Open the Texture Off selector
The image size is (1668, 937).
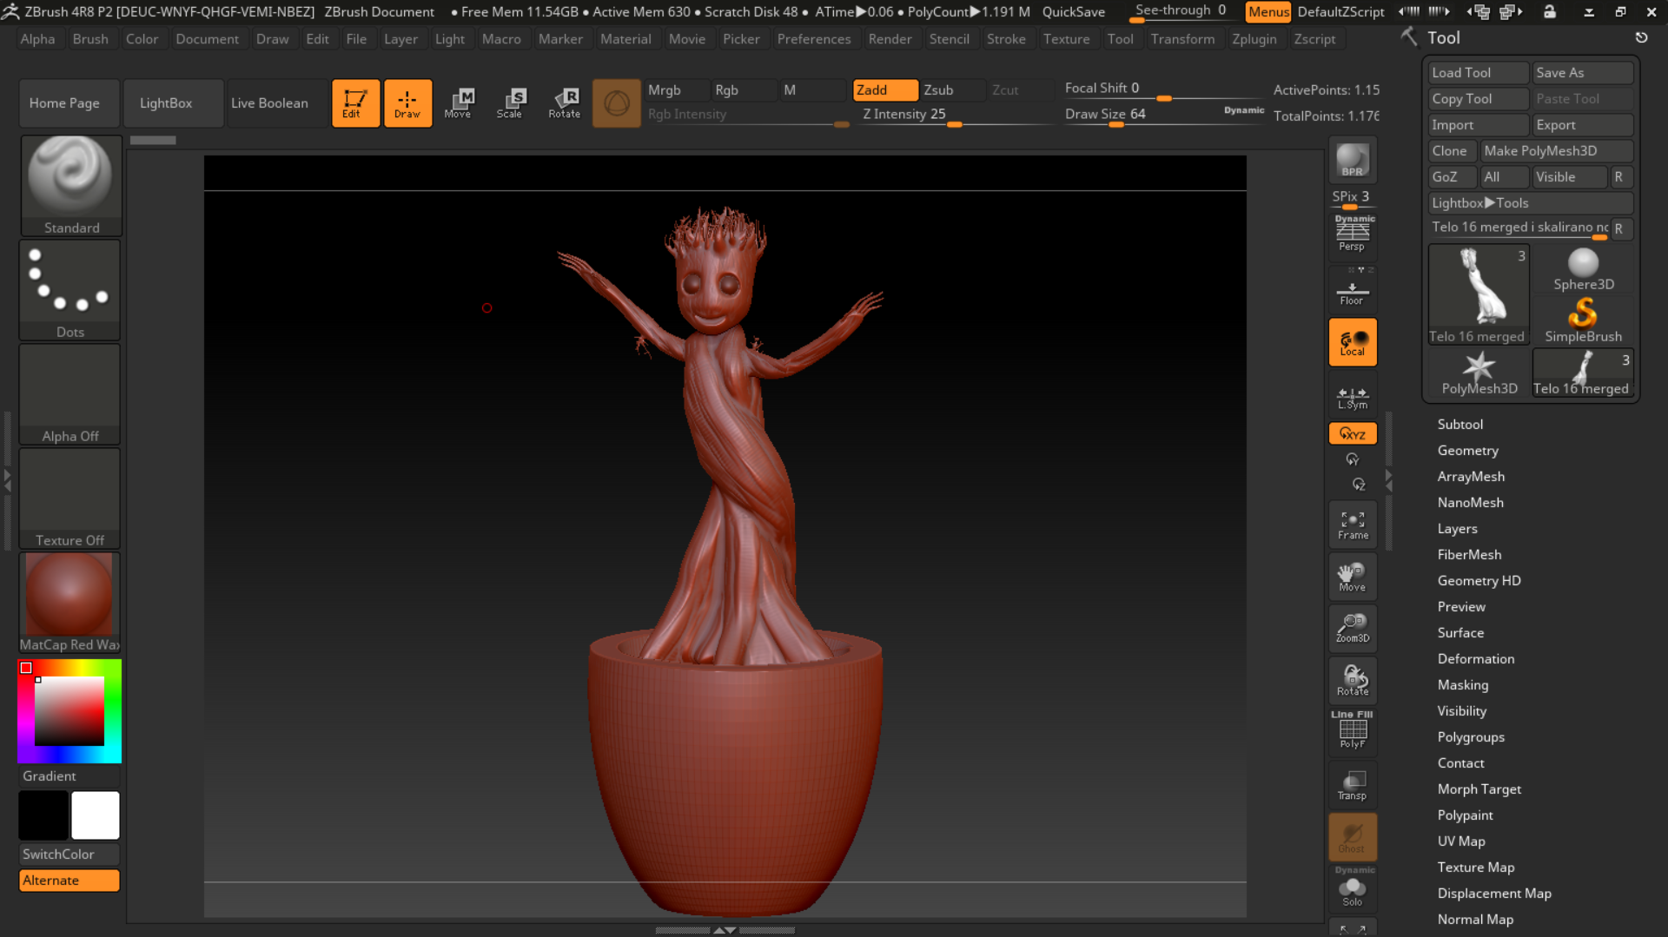(70, 498)
